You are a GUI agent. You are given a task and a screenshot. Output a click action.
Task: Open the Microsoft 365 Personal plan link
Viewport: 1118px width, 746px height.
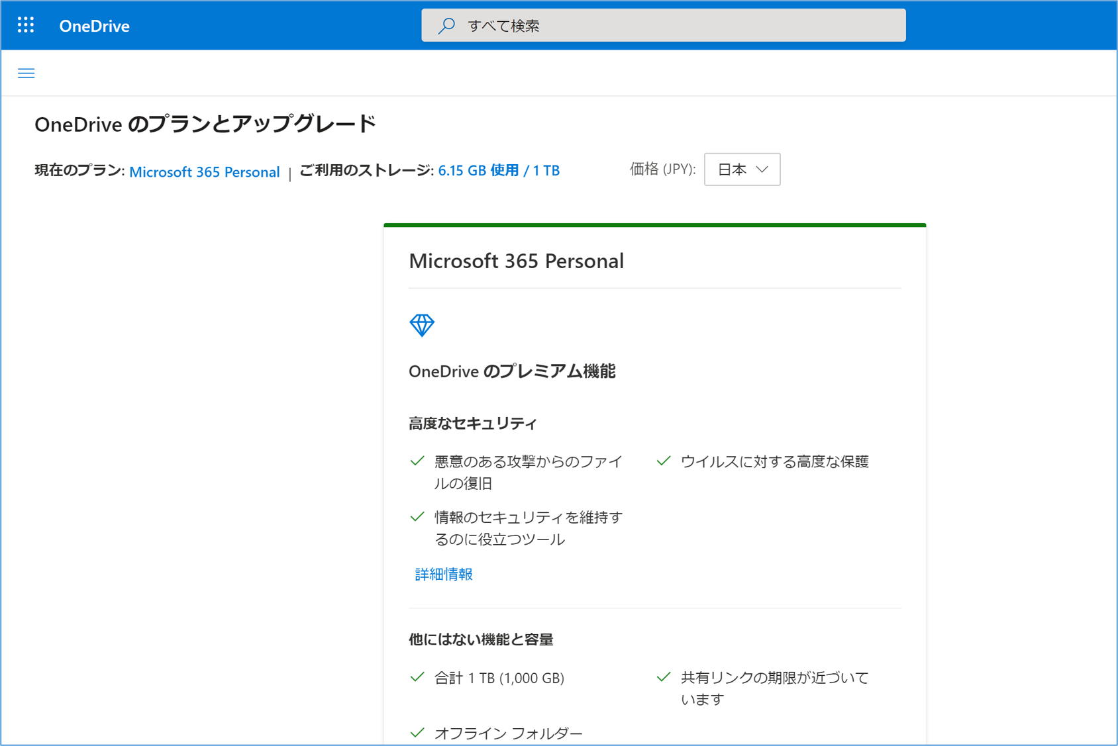[204, 171]
